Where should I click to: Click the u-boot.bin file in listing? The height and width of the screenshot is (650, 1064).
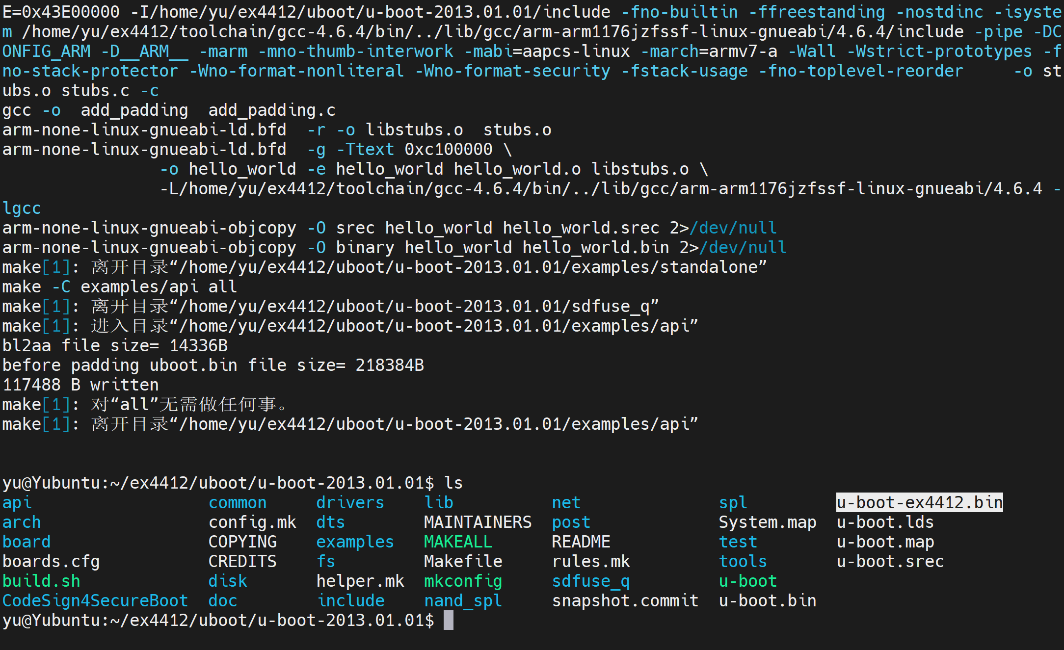tap(767, 600)
